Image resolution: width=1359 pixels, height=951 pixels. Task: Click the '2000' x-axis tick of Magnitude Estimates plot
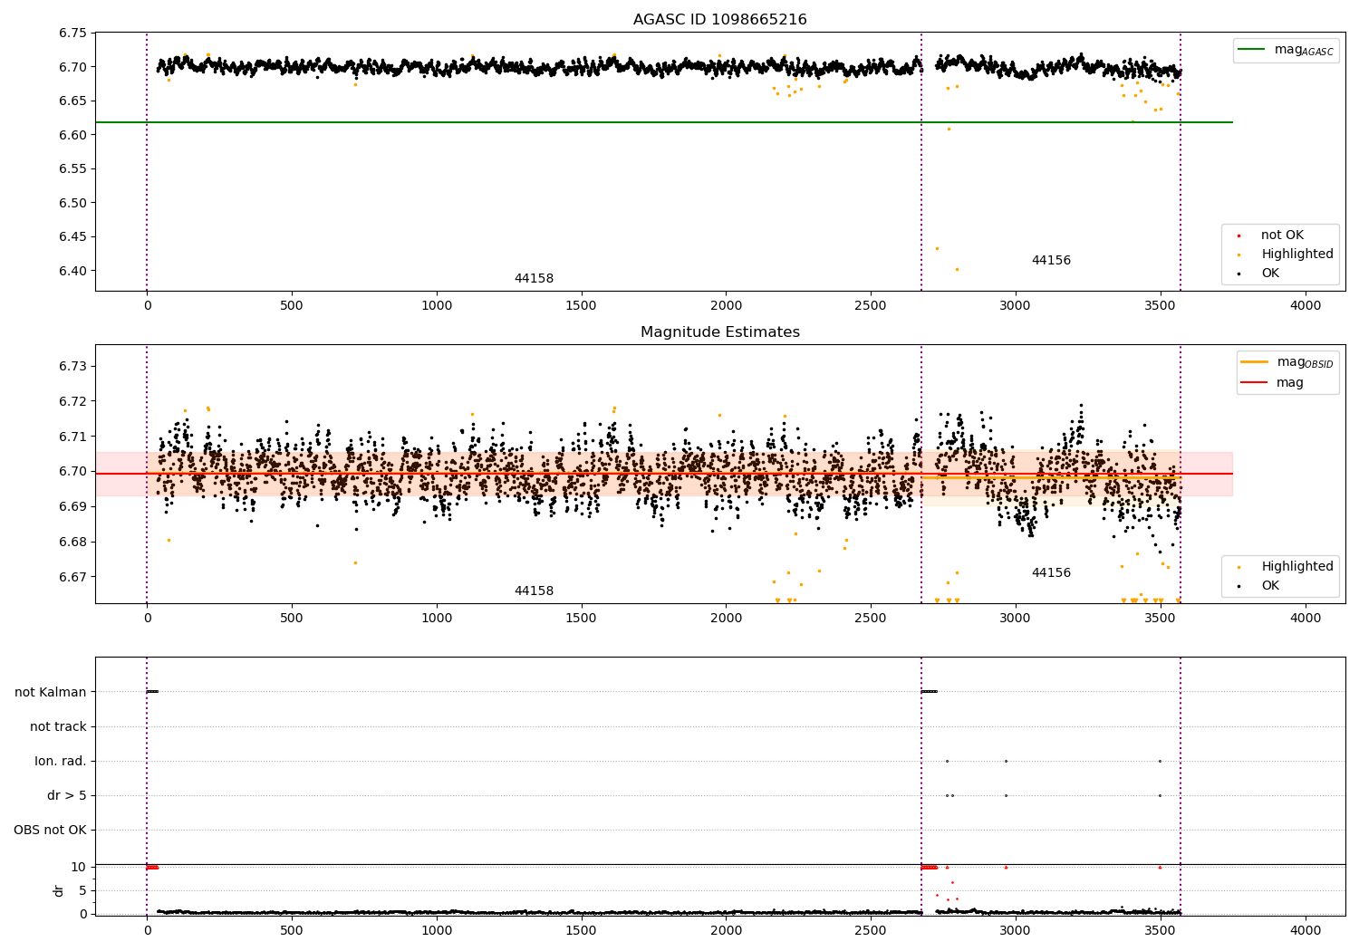(x=726, y=619)
